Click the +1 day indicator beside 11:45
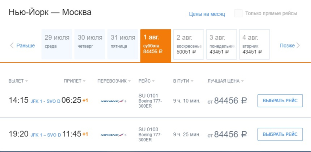The height and width of the screenshot is (152, 311). click(85, 134)
